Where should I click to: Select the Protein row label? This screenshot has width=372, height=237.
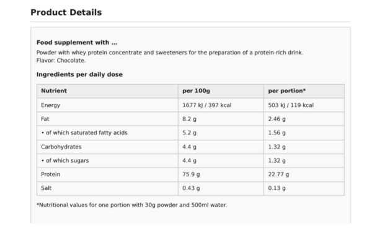[x=51, y=175]
